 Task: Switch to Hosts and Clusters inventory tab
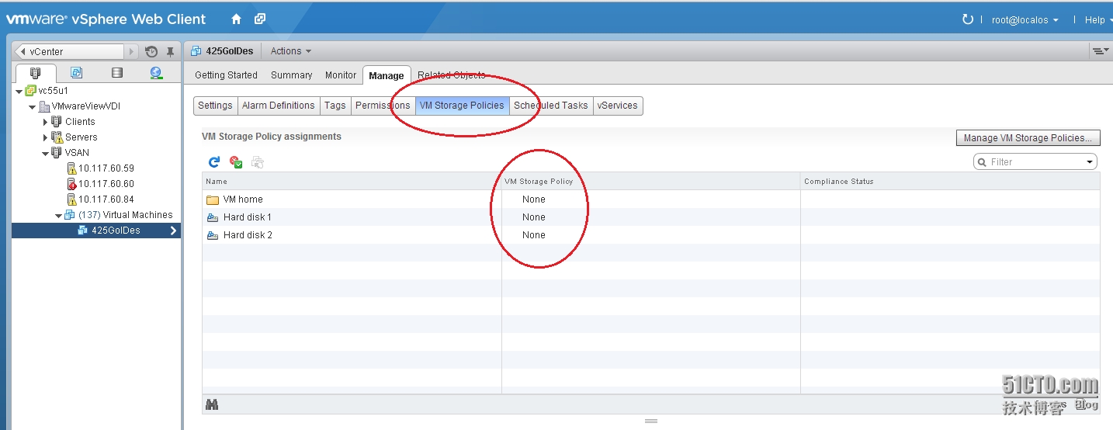35,73
